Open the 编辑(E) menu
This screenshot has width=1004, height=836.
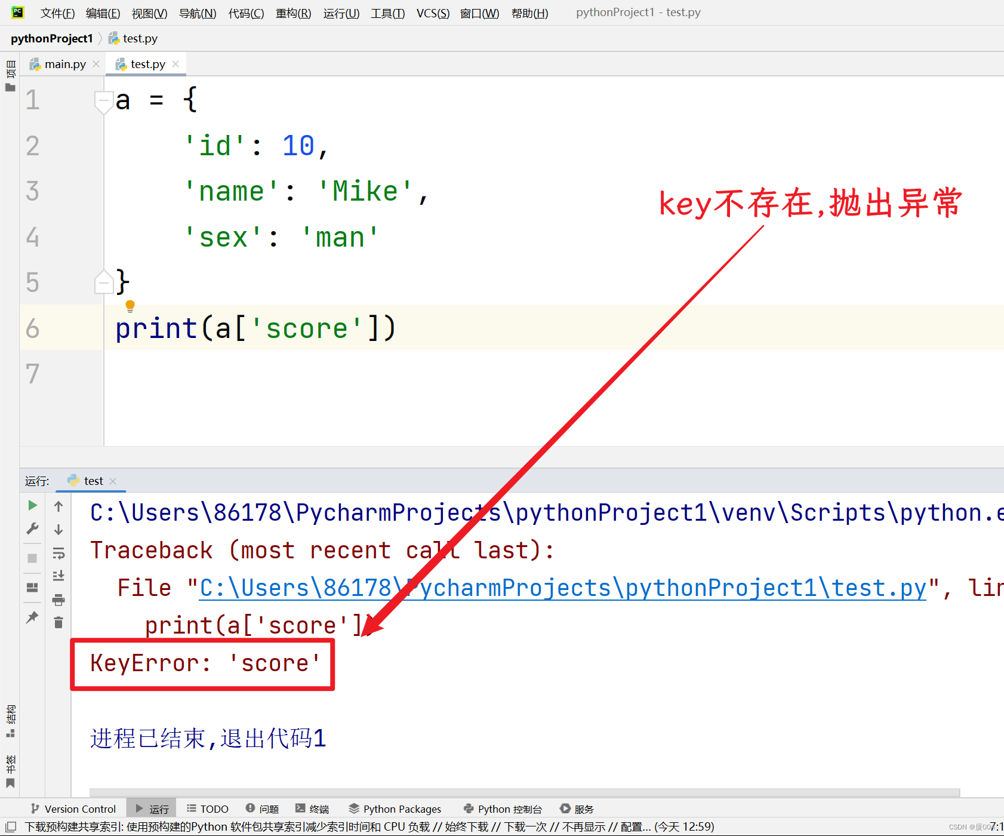coord(103,13)
